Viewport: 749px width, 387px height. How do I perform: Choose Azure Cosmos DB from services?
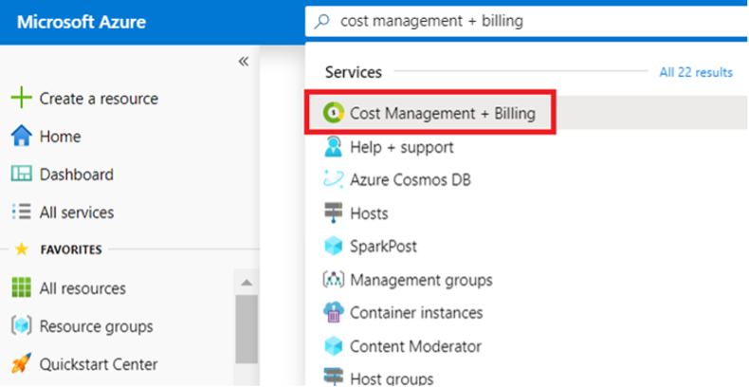click(x=411, y=180)
